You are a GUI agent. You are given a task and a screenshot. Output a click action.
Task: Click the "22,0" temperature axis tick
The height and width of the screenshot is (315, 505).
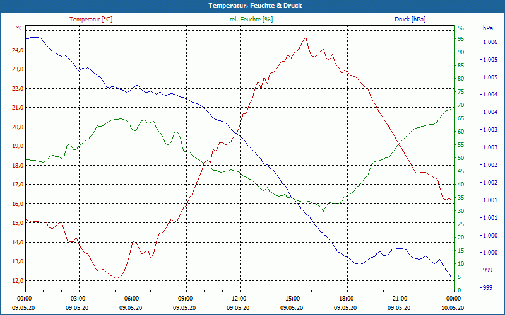click(18, 88)
